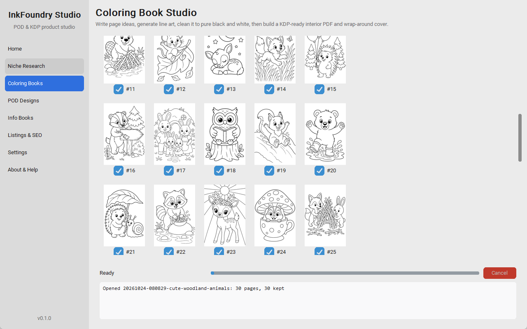The width and height of the screenshot is (527, 329).
Task: Toggle the #14 page checkbox
Action: (x=269, y=89)
